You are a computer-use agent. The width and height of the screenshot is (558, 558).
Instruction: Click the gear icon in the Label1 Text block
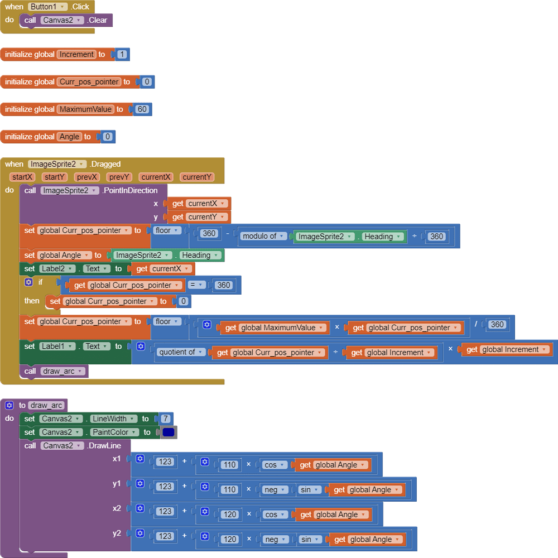tap(141, 347)
